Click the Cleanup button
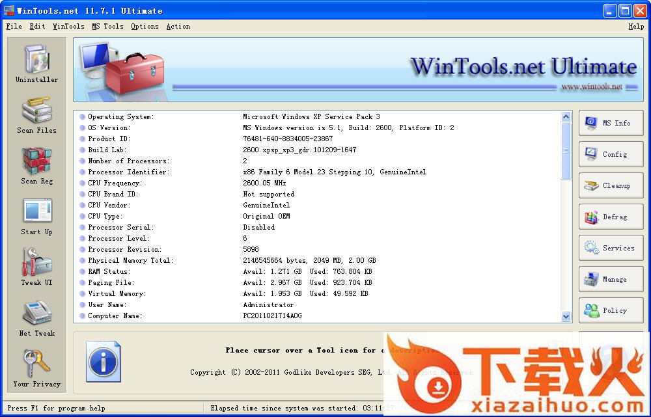 [x=611, y=185]
